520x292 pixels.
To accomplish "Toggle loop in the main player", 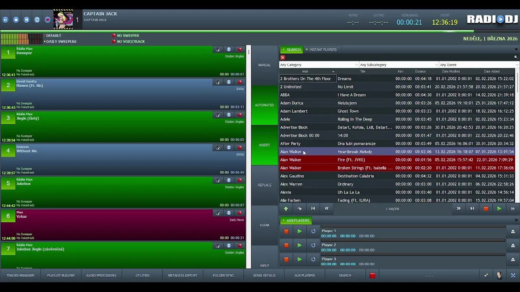I will (x=37, y=19).
